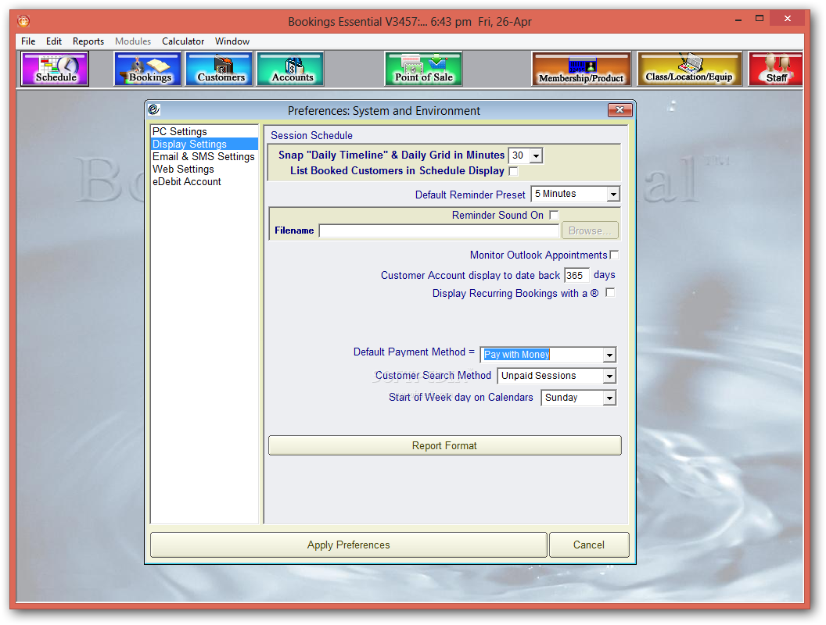This screenshot has width=826, height=625.
Task: Open the Window menu
Action: point(232,41)
